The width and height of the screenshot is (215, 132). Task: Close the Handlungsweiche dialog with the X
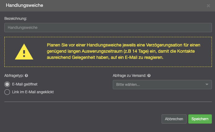pyautogui.click(x=208, y=6)
